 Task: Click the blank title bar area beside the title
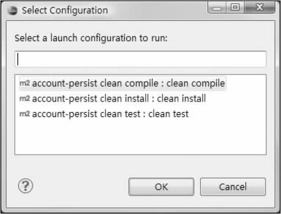click(157, 10)
